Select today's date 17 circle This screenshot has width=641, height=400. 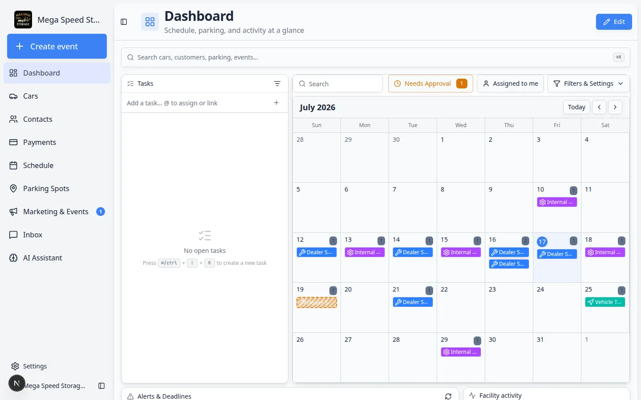coord(542,242)
